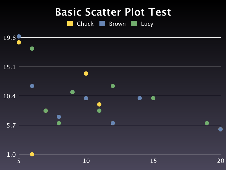Select the yellow point above x-value 10

pyautogui.click(x=86, y=73)
